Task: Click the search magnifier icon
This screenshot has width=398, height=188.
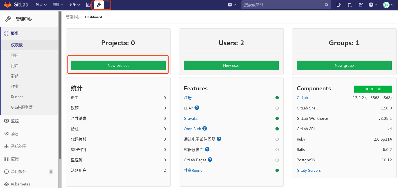Action: coord(326,5)
